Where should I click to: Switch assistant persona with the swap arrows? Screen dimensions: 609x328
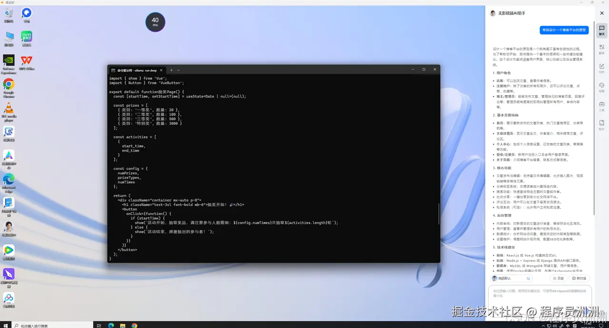click(x=528, y=279)
